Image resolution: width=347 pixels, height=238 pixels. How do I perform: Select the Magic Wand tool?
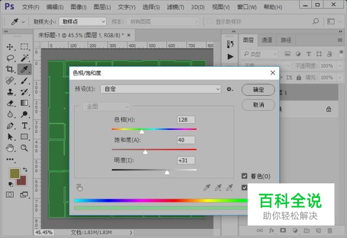click(x=25, y=58)
